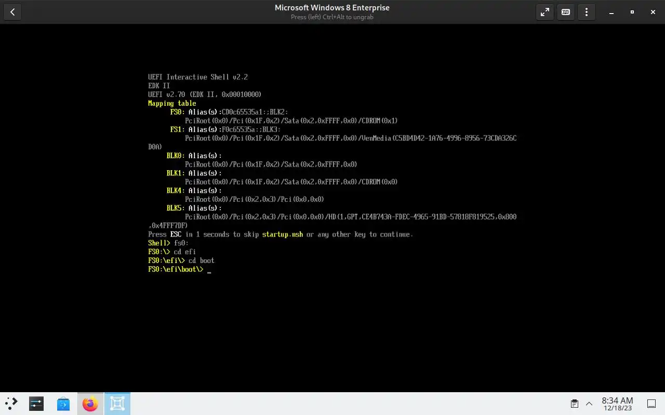Open System Settings from the taskbar
The image size is (665, 415).
coord(36,404)
